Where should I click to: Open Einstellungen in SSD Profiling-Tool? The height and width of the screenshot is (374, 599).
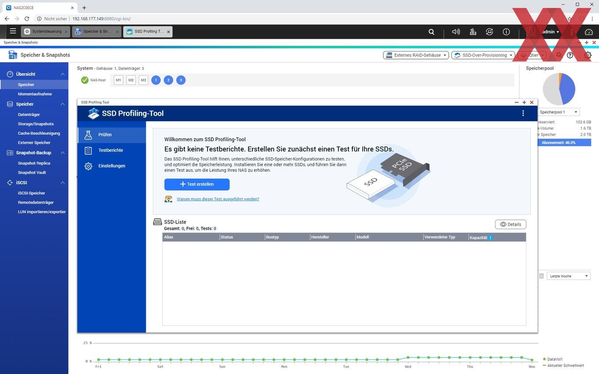point(112,166)
